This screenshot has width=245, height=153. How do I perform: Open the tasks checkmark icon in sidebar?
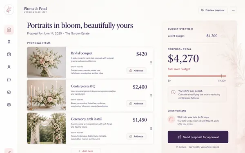tap(9, 92)
